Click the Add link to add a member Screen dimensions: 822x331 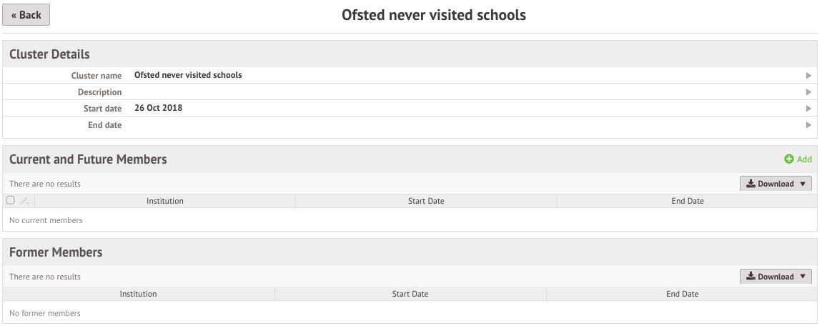pos(804,159)
